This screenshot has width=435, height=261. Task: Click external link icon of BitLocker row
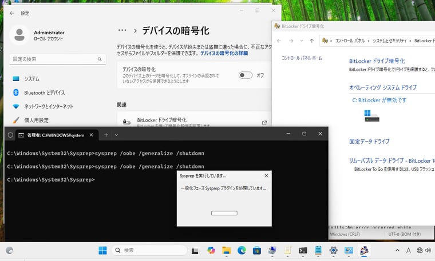click(x=264, y=123)
